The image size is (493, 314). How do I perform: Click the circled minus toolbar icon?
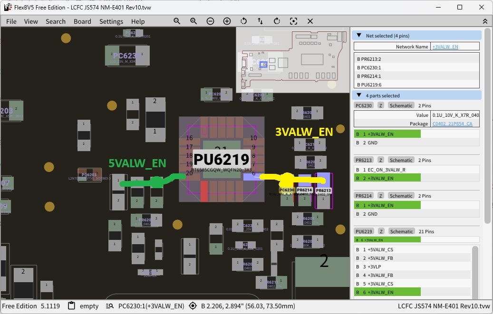click(x=210, y=21)
